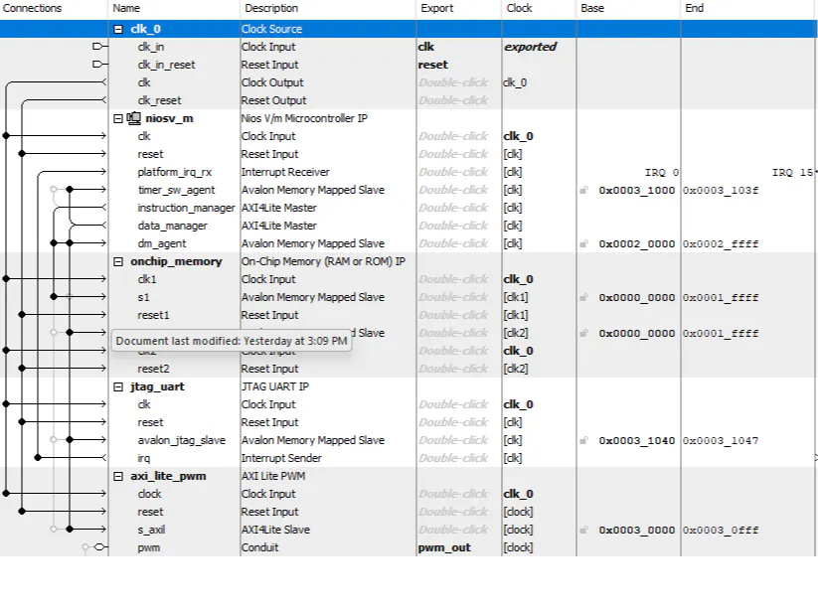This screenshot has height=613, width=818.
Task: Click base address 0x0003_1000
Action: point(636,191)
